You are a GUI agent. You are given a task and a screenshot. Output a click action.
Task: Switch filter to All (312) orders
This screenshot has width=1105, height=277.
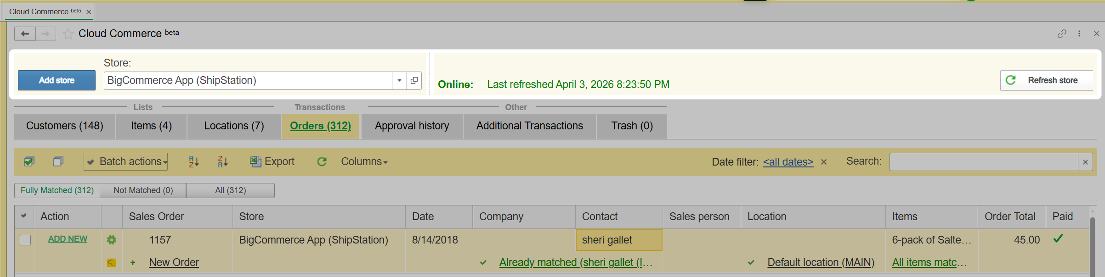pos(230,190)
